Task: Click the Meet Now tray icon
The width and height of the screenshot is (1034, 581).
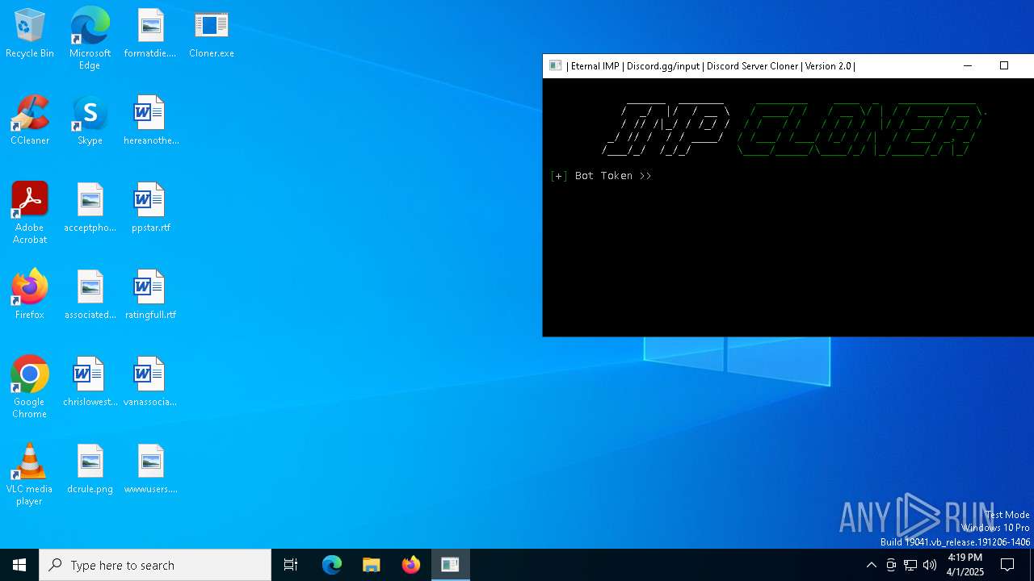Action: click(891, 565)
